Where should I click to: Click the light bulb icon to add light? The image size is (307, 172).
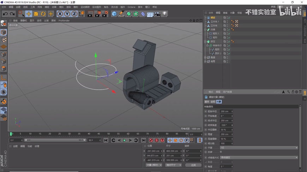click(x=164, y=14)
